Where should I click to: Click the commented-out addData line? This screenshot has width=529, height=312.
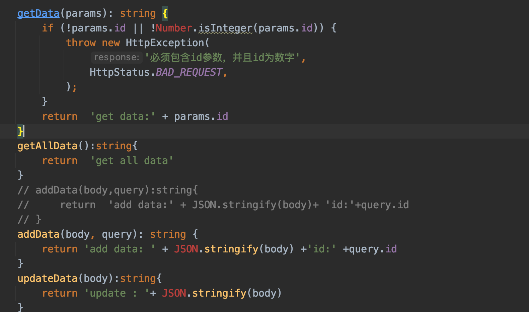click(108, 190)
